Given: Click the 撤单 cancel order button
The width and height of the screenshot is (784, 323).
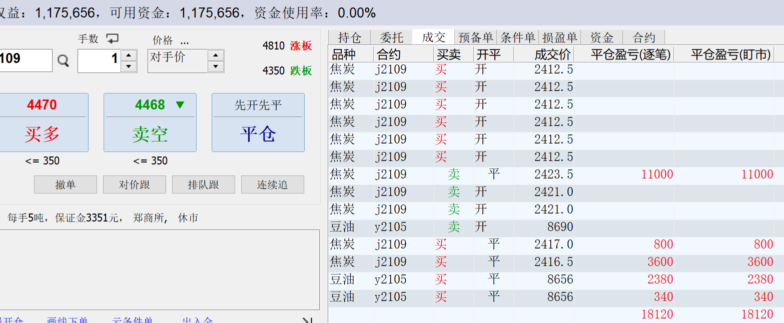Looking at the screenshot, I should [x=66, y=184].
